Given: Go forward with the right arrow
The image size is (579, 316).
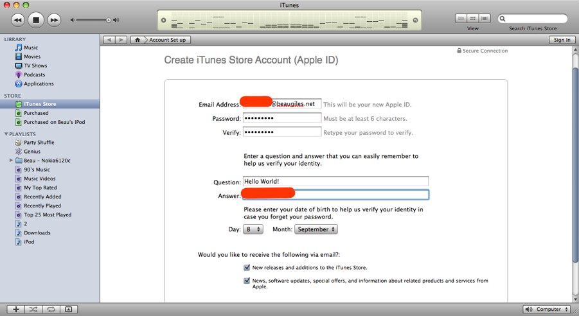Looking at the screenshot, I should (121, 40).
